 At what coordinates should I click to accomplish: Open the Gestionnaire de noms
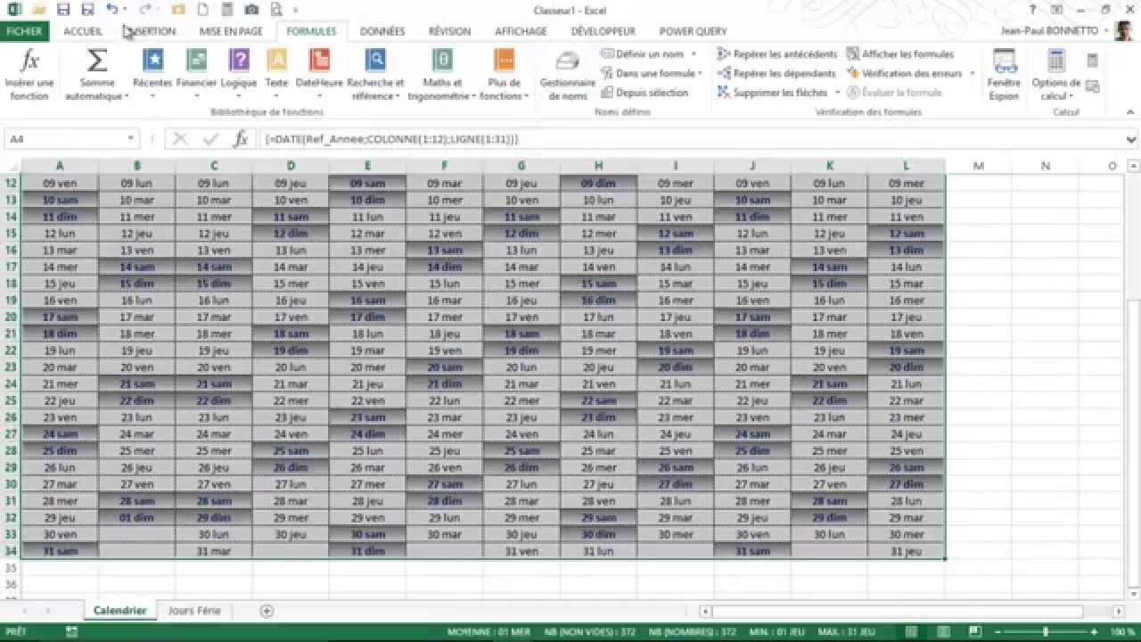coord(568,74)
